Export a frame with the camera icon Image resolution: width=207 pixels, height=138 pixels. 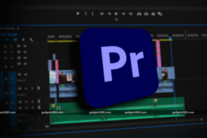153,14
